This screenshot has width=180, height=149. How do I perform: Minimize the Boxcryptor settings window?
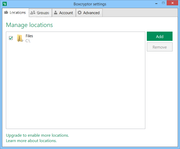click(156, 4)
